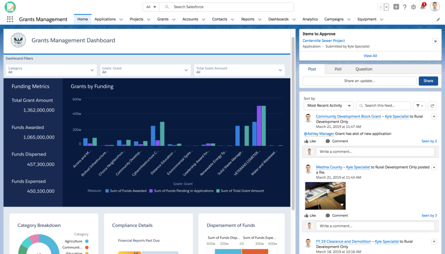Viewport: 445px width, 254px height.
Task: Expand the Applications tab menu chevron
Action: tap(121, 19)
